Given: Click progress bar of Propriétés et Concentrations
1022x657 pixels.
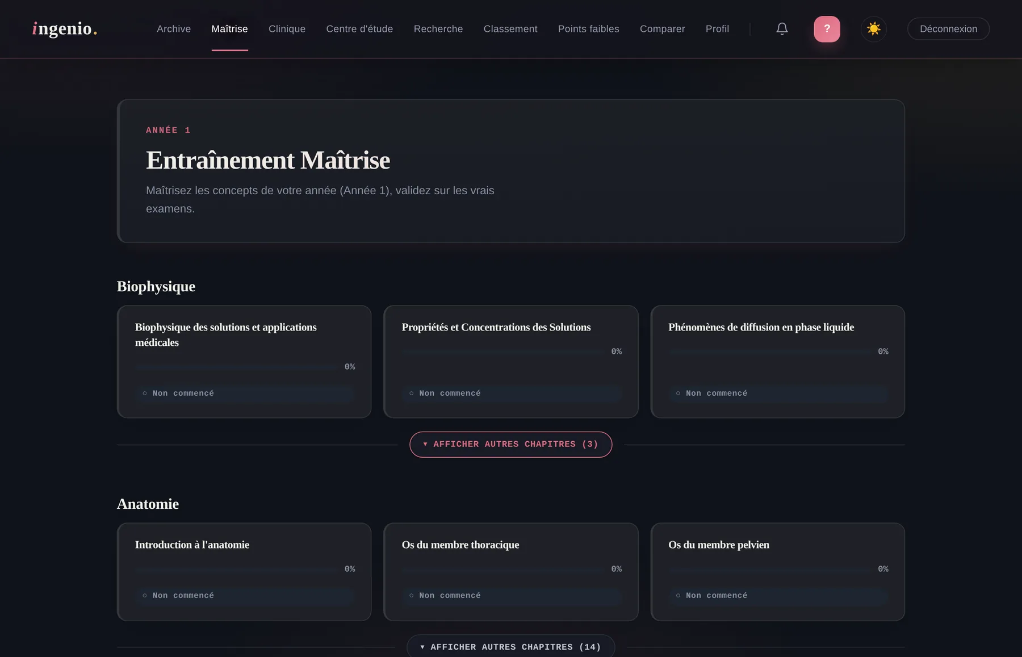Looking at the screenshot, I should (x=504, y=351).
